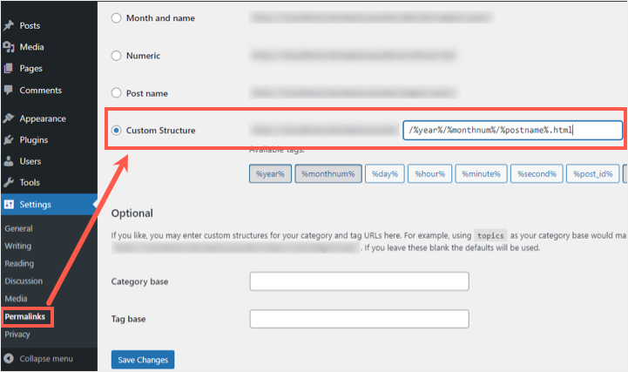Open Permalinks settings submenu
Image resolution: width=628 pixels, height=372 pixels.
click(x=25, y=316)
